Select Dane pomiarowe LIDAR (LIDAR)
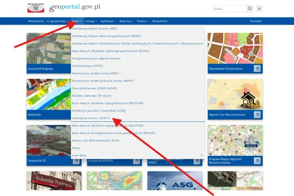Screen dimensions: 294x196 (x=94, y=88)
